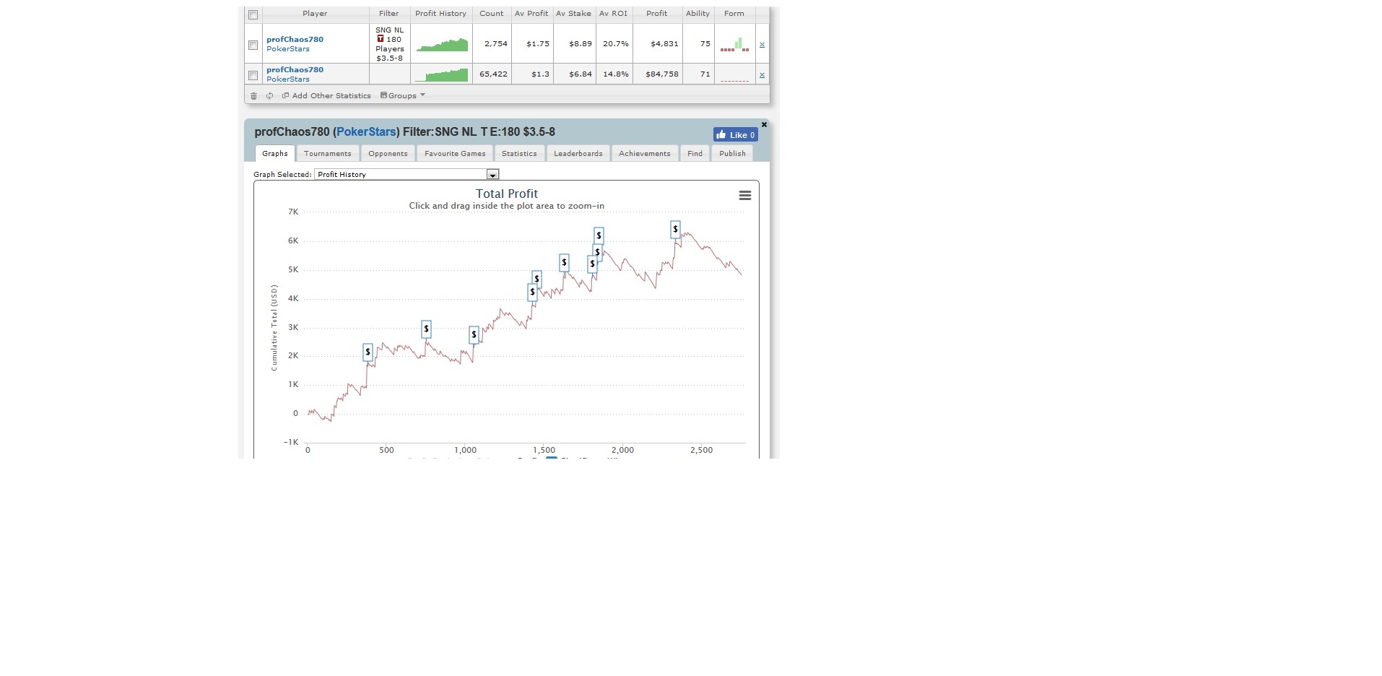Click the red T tournament filter icon

[381, 39]
